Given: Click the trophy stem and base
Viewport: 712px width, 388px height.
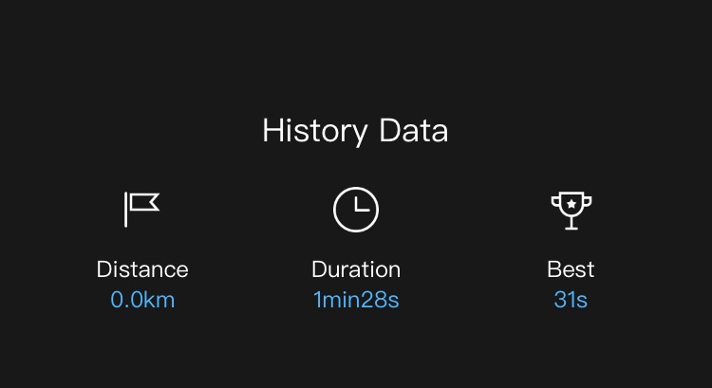Looking at the screenshot, I should 571,223.
